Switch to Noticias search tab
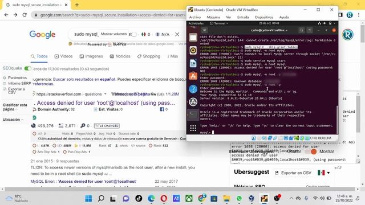The width and height of the screenshot is (365, 205). [x=120, y=56]
